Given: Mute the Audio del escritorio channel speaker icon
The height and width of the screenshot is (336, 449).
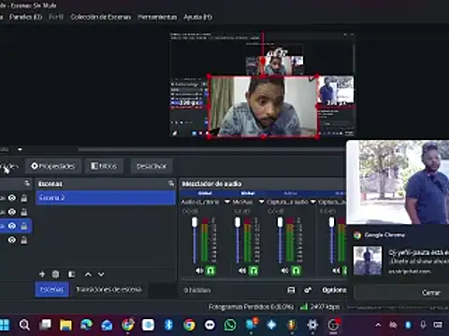Looking at the screenshot, I should (199, 271).
